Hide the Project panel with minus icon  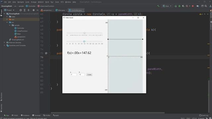click(37, 10)
